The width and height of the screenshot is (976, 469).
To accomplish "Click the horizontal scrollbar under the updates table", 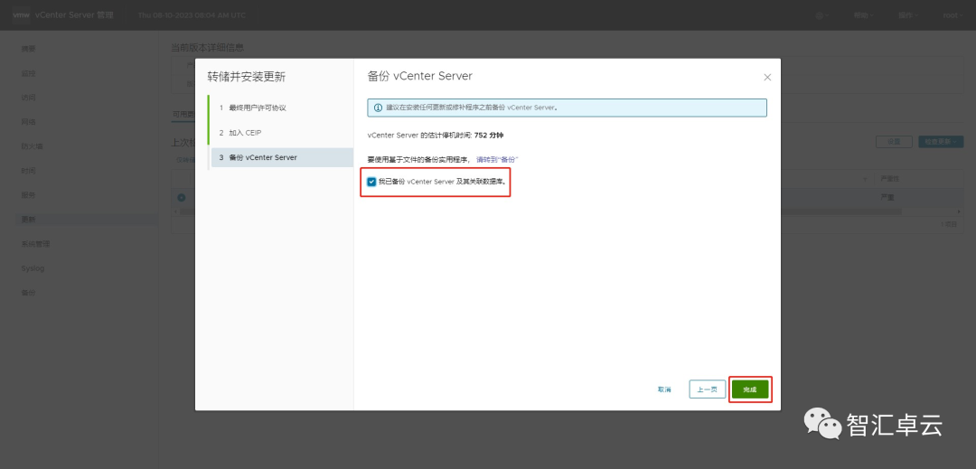I will [540, 211].
